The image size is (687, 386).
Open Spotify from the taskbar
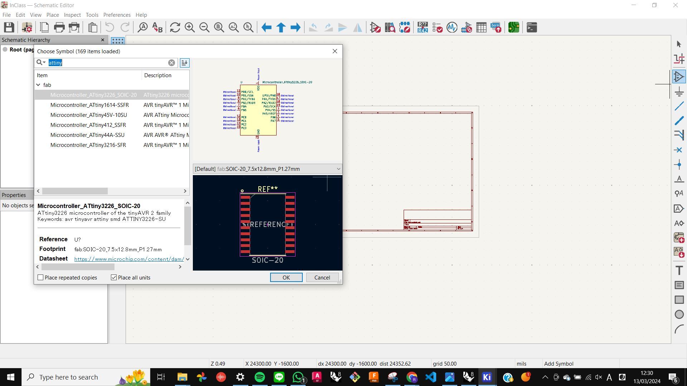tap(260, 377)
